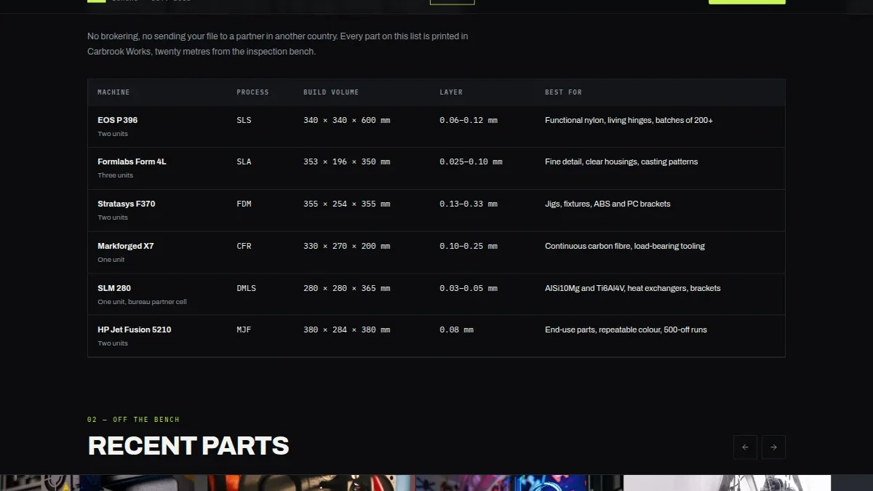Click the DMLS process cell
The height and width of the screenshot is (491, 873).
tap(246, 288)
